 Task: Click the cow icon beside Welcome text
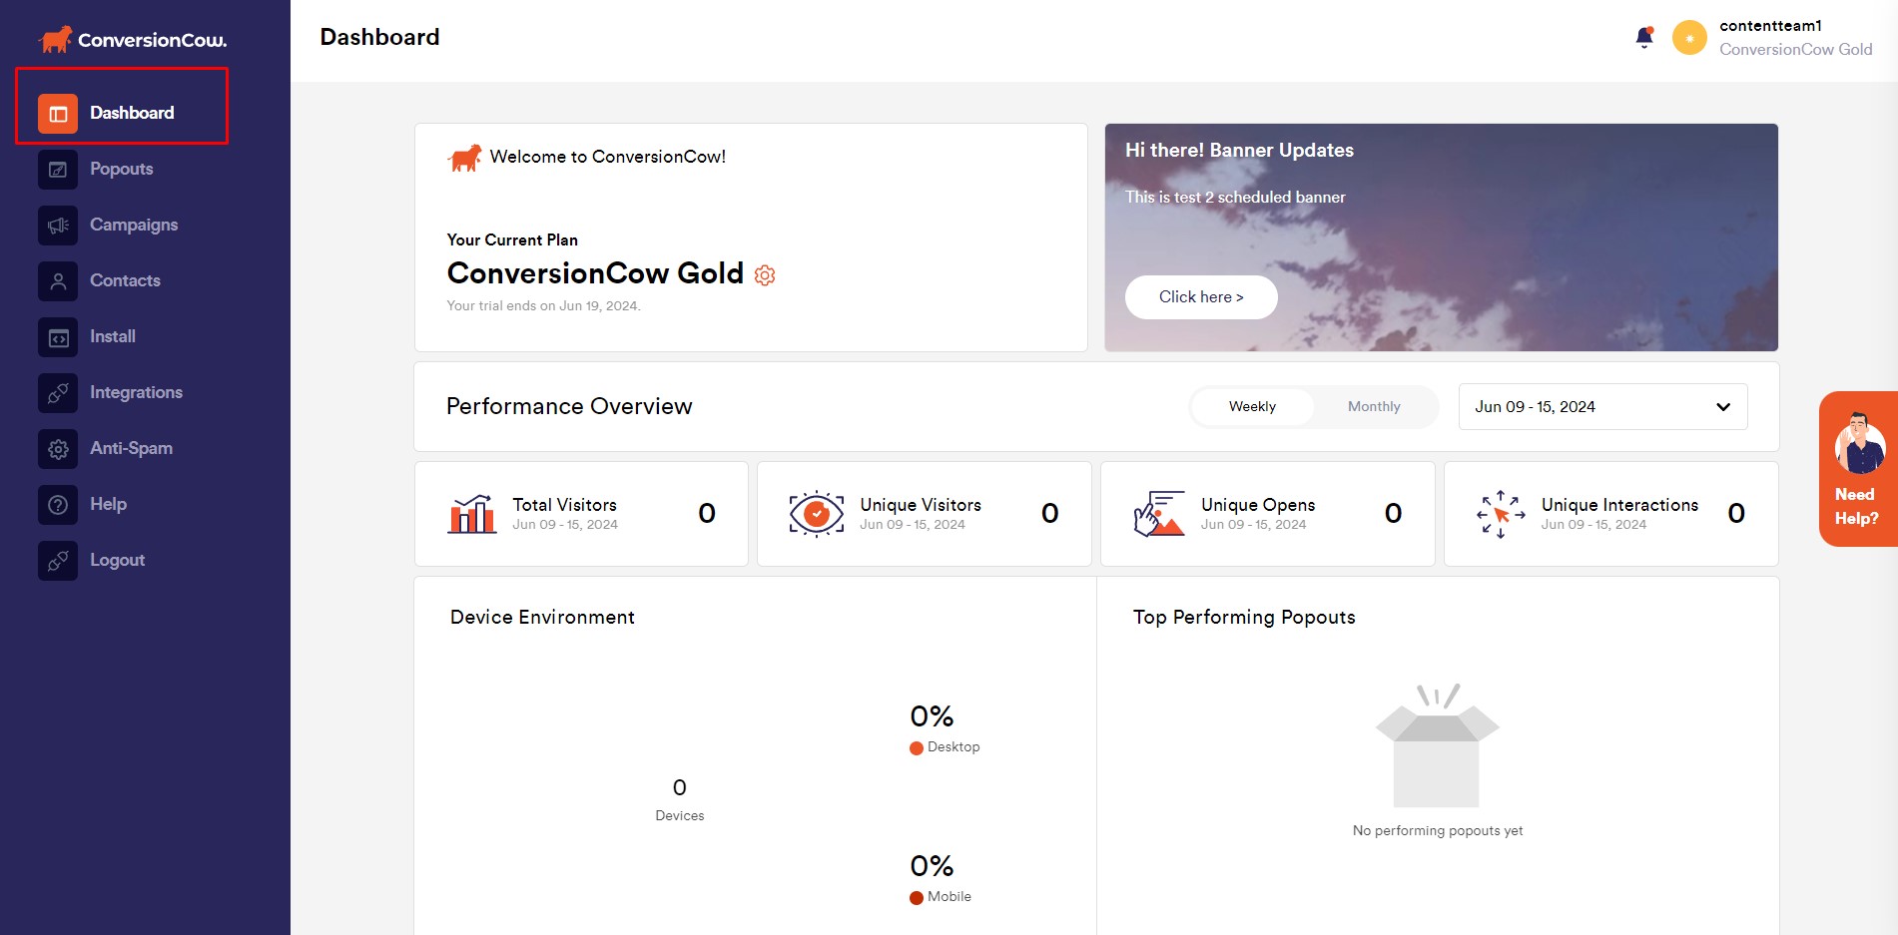pyautogui.click(x=464, y=158)
